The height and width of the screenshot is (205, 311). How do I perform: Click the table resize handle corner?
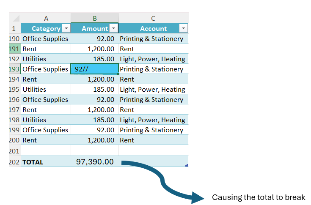tap(187, 165)
